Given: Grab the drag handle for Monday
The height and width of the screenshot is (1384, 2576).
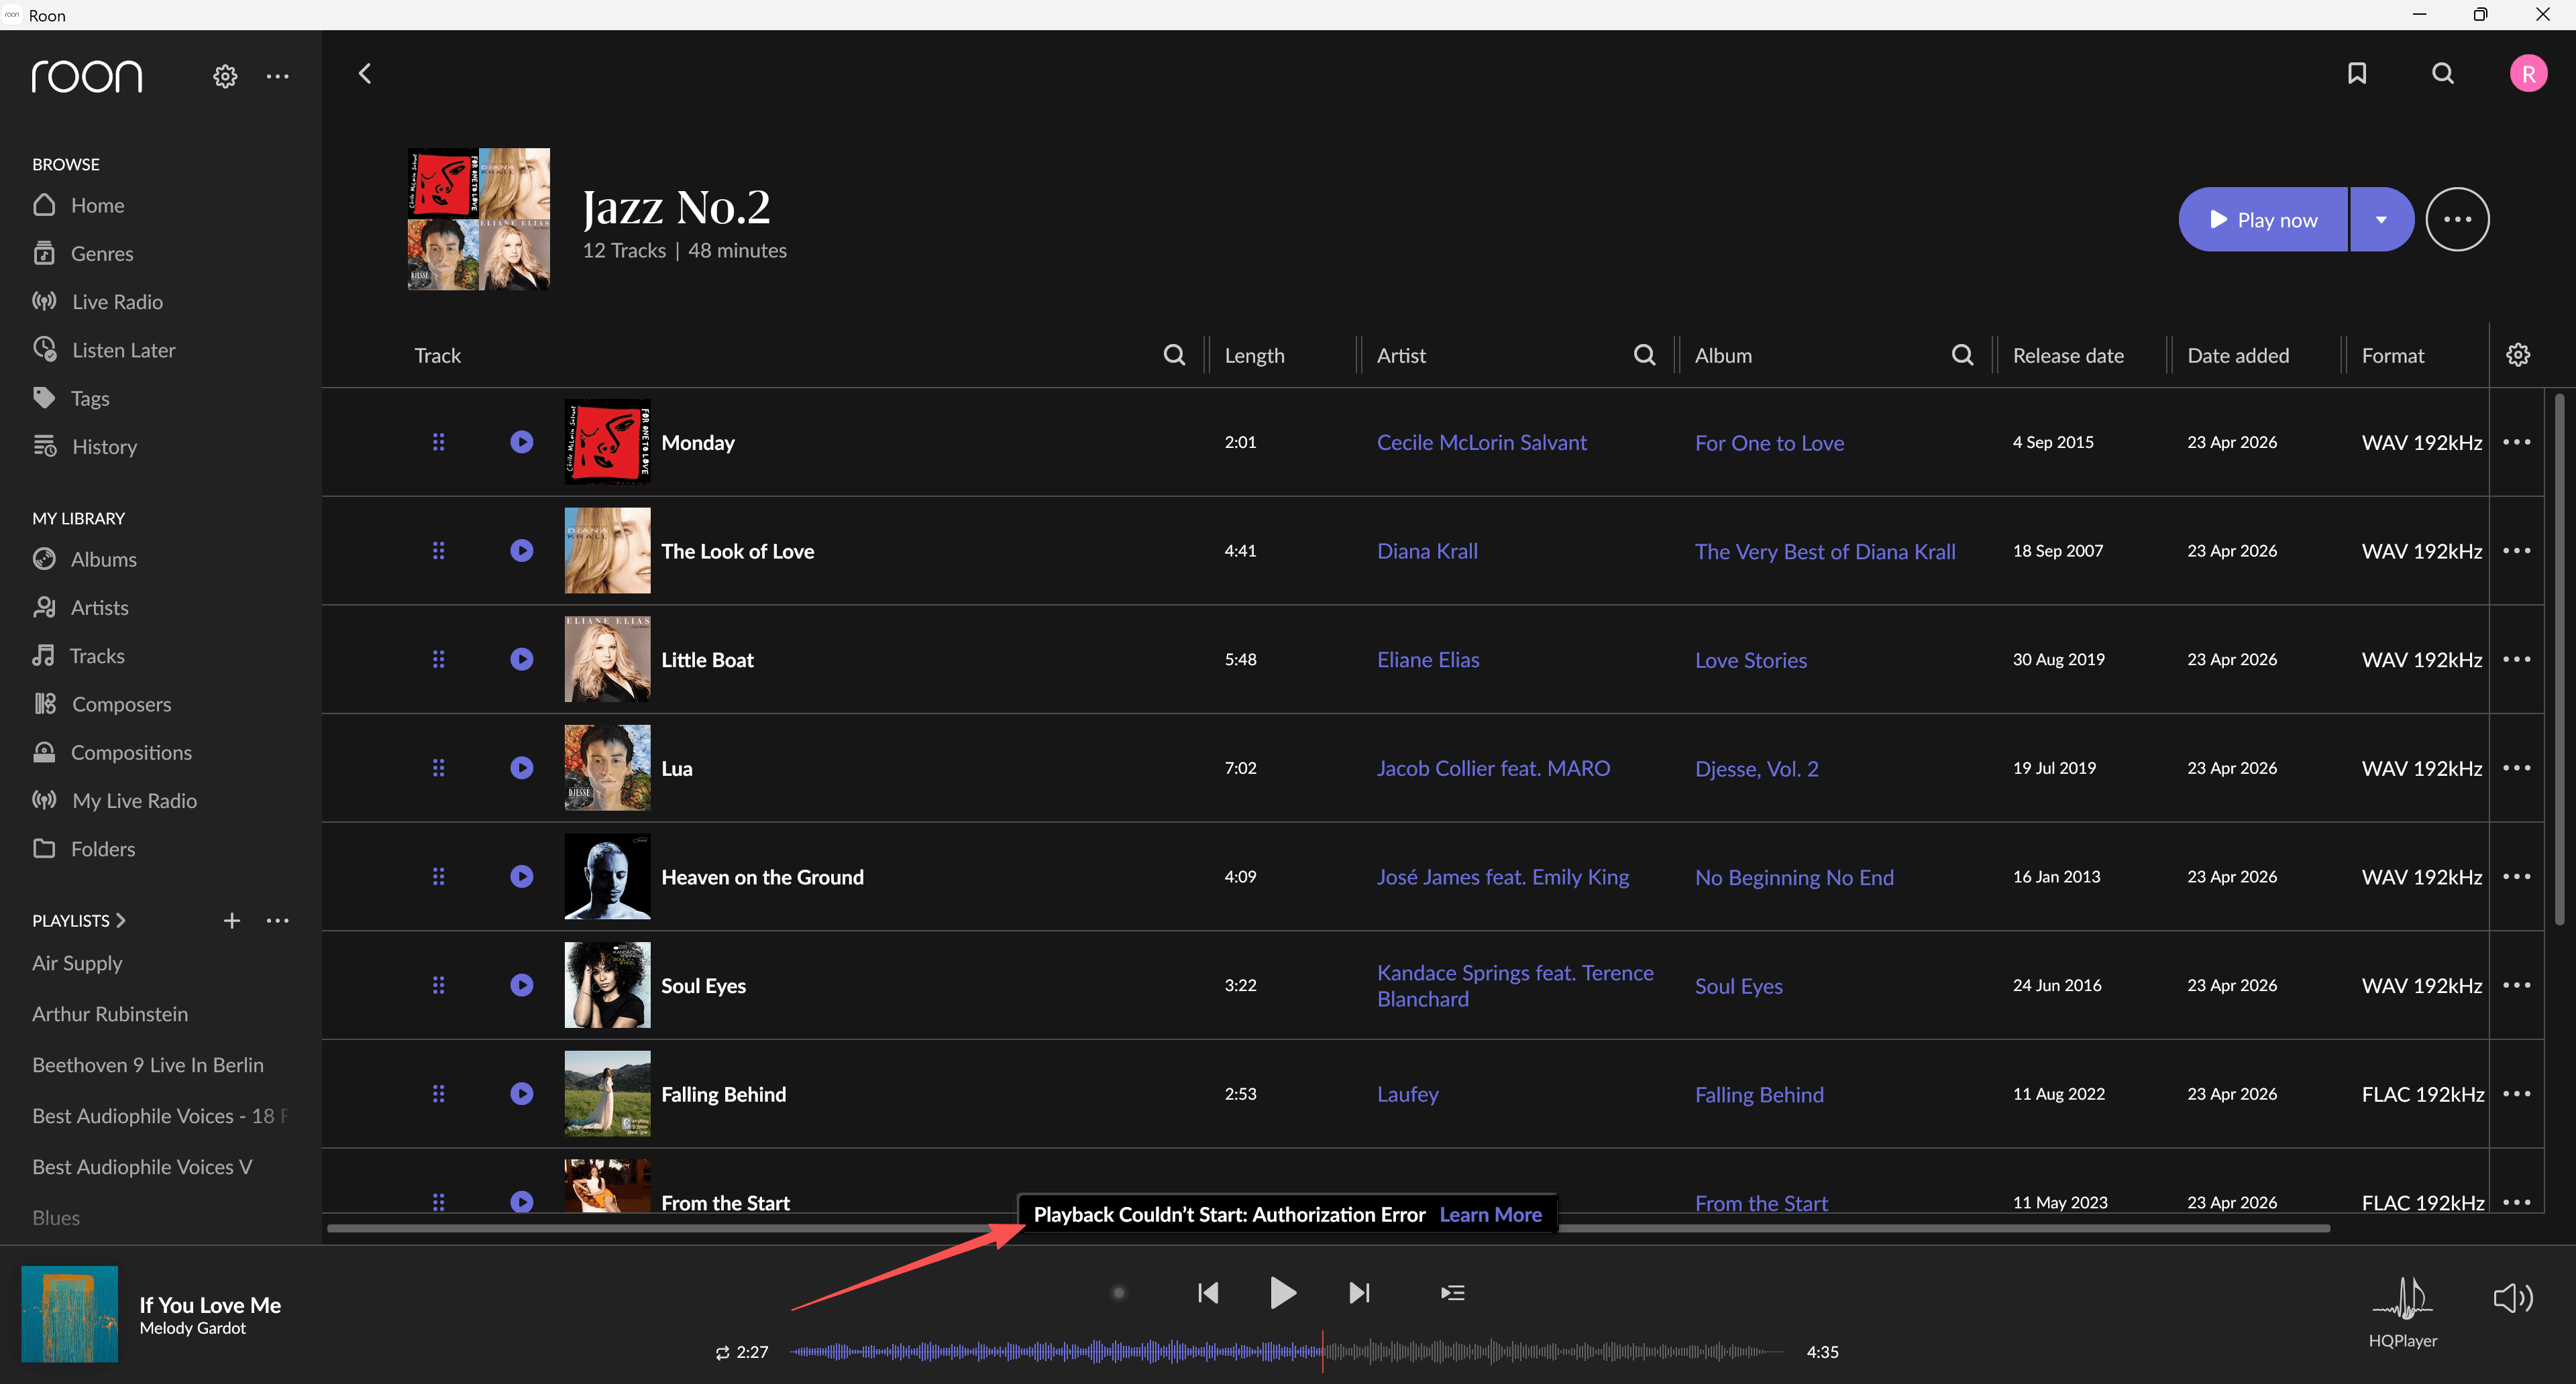Looking at the screenshot, I should (x=438, y=442).
